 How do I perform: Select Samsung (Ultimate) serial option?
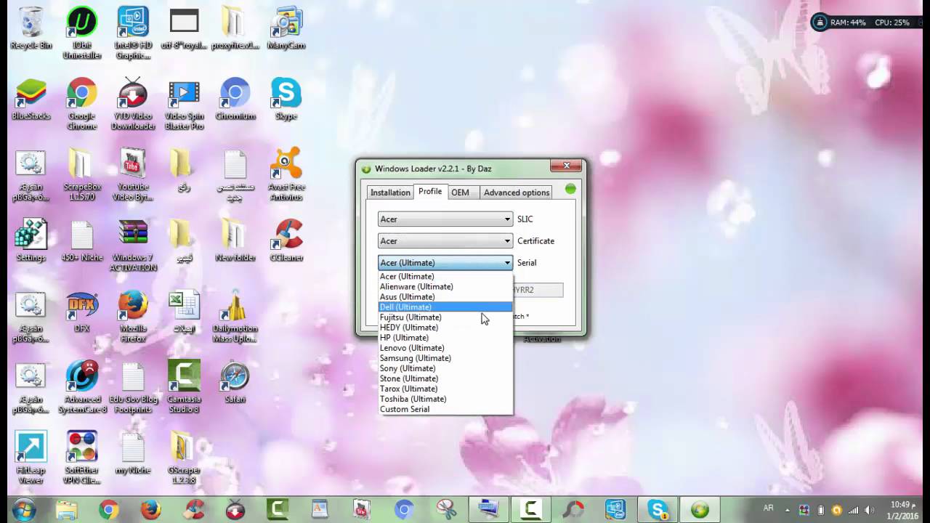click(x=445, y=358)
